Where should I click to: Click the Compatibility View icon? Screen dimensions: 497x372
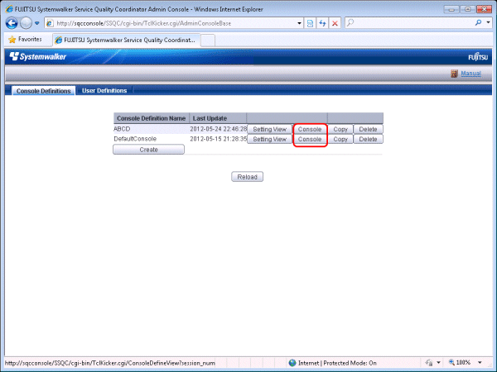[x=310, y=23]
